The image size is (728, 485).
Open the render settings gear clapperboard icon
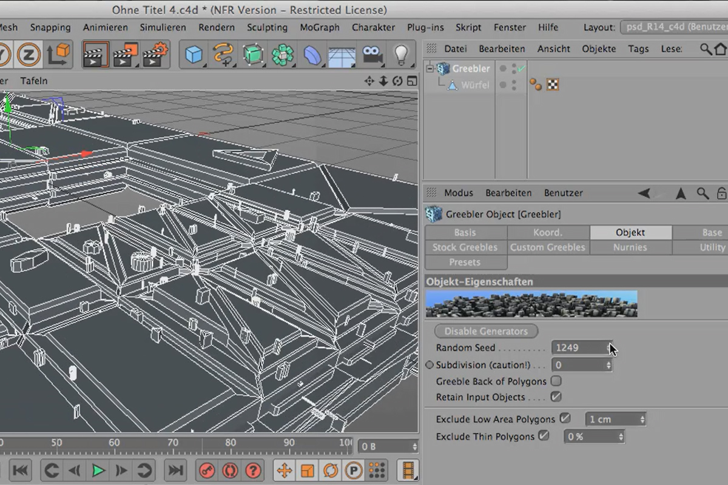pos(157,55)
